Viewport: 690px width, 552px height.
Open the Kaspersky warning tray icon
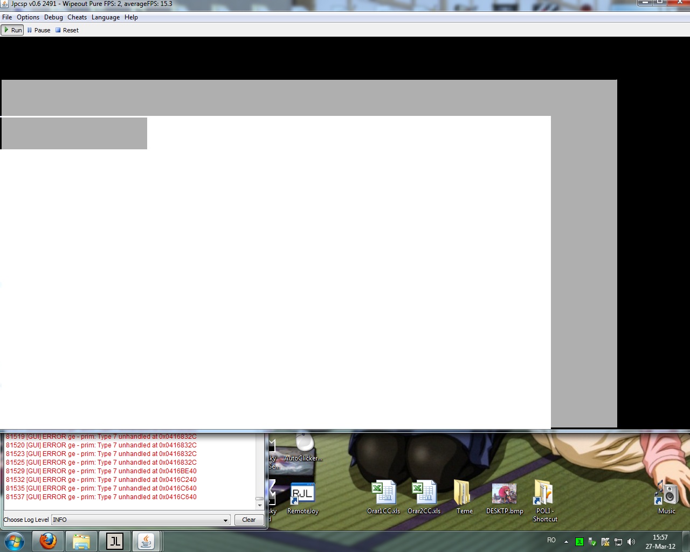pos(605,542)
